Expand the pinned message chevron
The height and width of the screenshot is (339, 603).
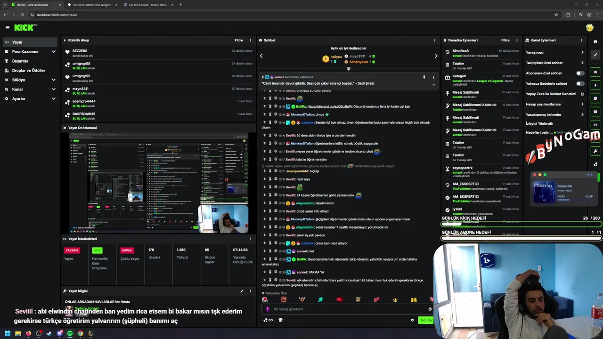[433, 85]
